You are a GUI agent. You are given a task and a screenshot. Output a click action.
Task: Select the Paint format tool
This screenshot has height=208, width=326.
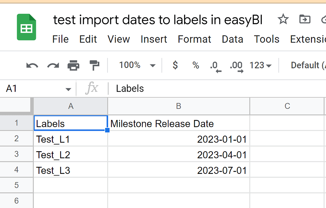click(94, 65)
